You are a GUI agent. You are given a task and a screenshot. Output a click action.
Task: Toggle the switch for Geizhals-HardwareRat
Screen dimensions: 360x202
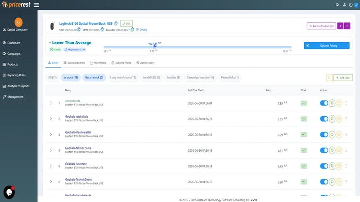coord(324,135)
